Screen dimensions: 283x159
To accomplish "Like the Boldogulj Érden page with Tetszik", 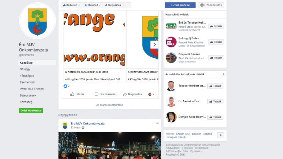I will pyautogui.click(x=216, y=42).
